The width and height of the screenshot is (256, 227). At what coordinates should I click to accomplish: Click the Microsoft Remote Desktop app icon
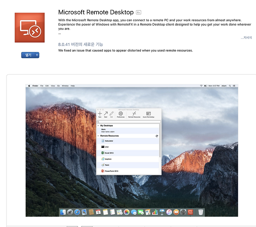pos(30,28)
